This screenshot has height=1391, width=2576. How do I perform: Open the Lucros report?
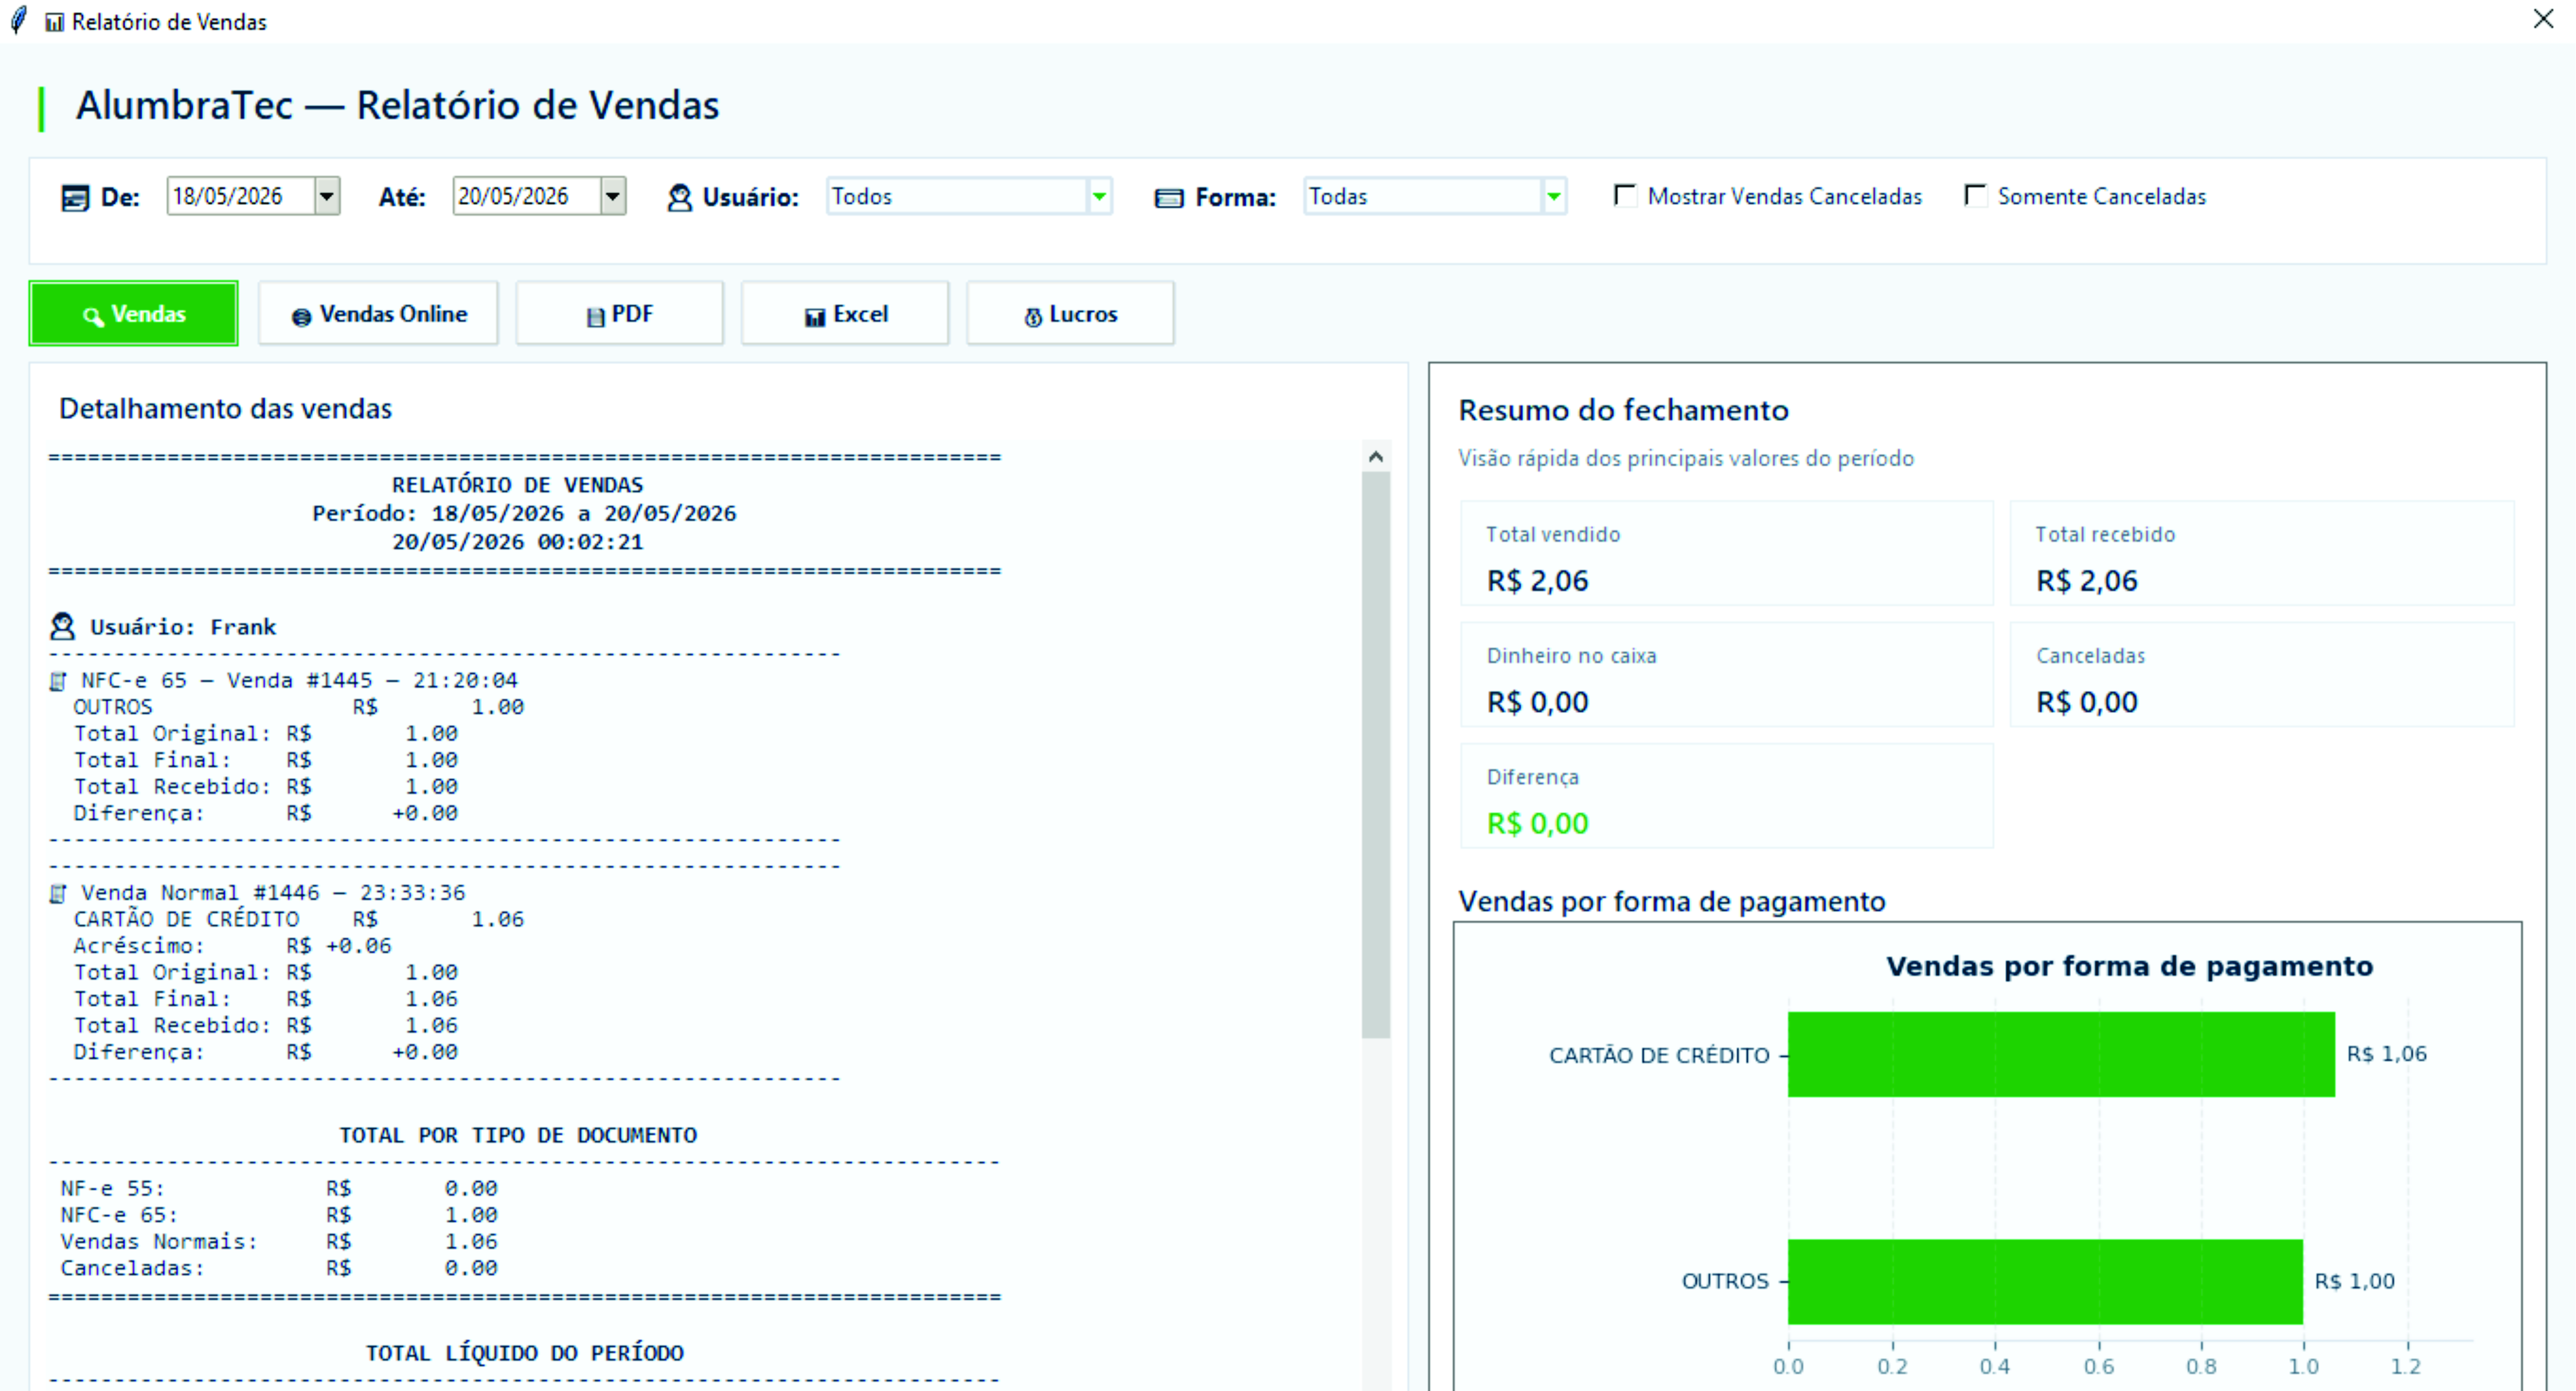click(x=1071, y=314)
